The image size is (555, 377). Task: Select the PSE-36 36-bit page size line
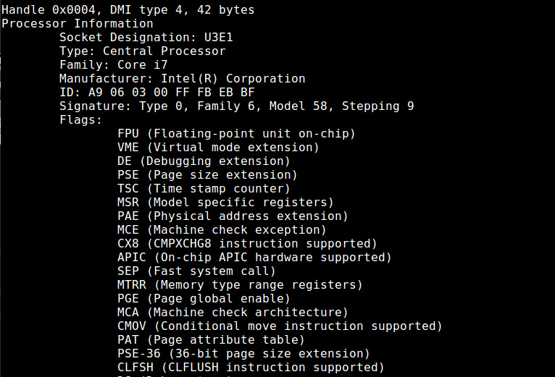point(243,354)
